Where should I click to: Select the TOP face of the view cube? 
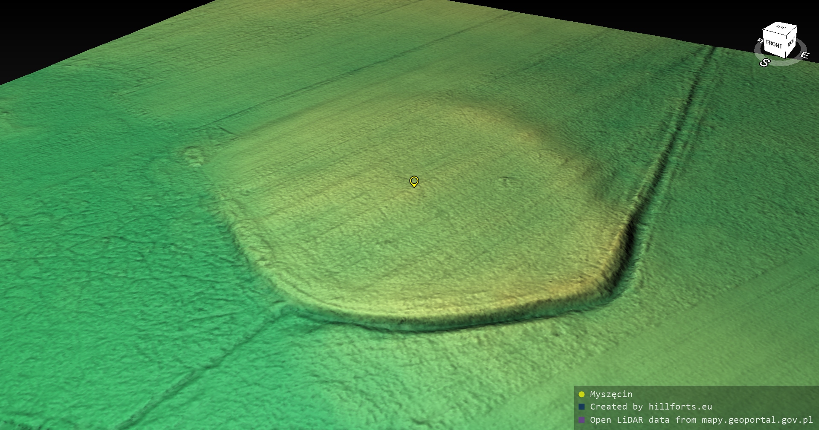(x=781, y=28)
